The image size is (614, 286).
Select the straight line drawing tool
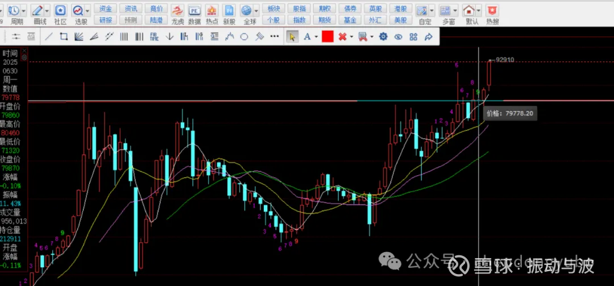(x=49, y=36)
